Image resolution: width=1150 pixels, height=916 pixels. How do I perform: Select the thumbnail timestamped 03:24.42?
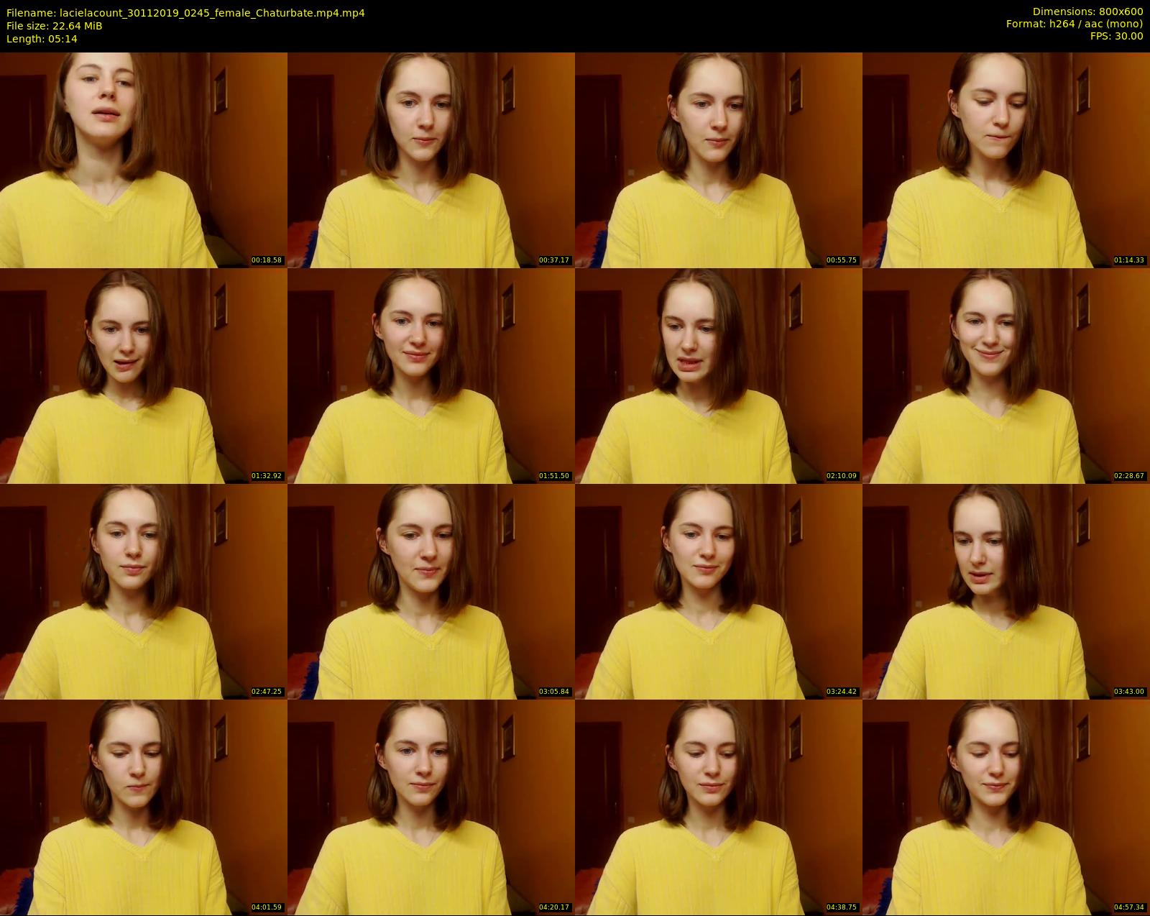pos(719,592)
